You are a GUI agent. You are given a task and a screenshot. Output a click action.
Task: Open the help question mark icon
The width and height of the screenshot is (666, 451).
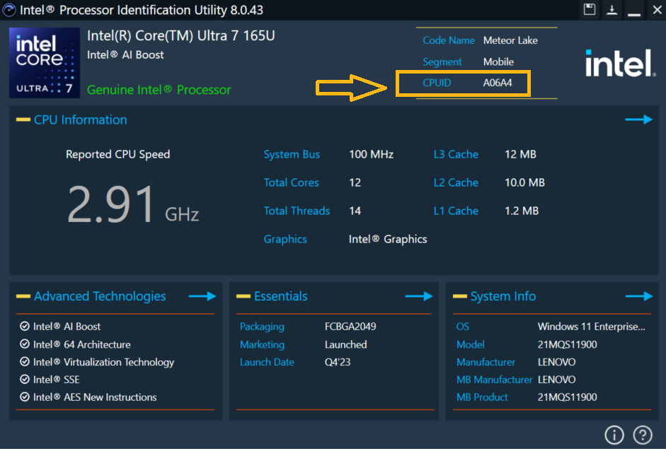click(x=643, y=435)
